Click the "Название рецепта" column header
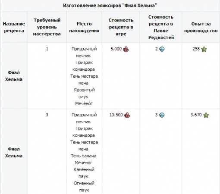The width and height of the screenshot is (220, 194). (x=14, y=27)
